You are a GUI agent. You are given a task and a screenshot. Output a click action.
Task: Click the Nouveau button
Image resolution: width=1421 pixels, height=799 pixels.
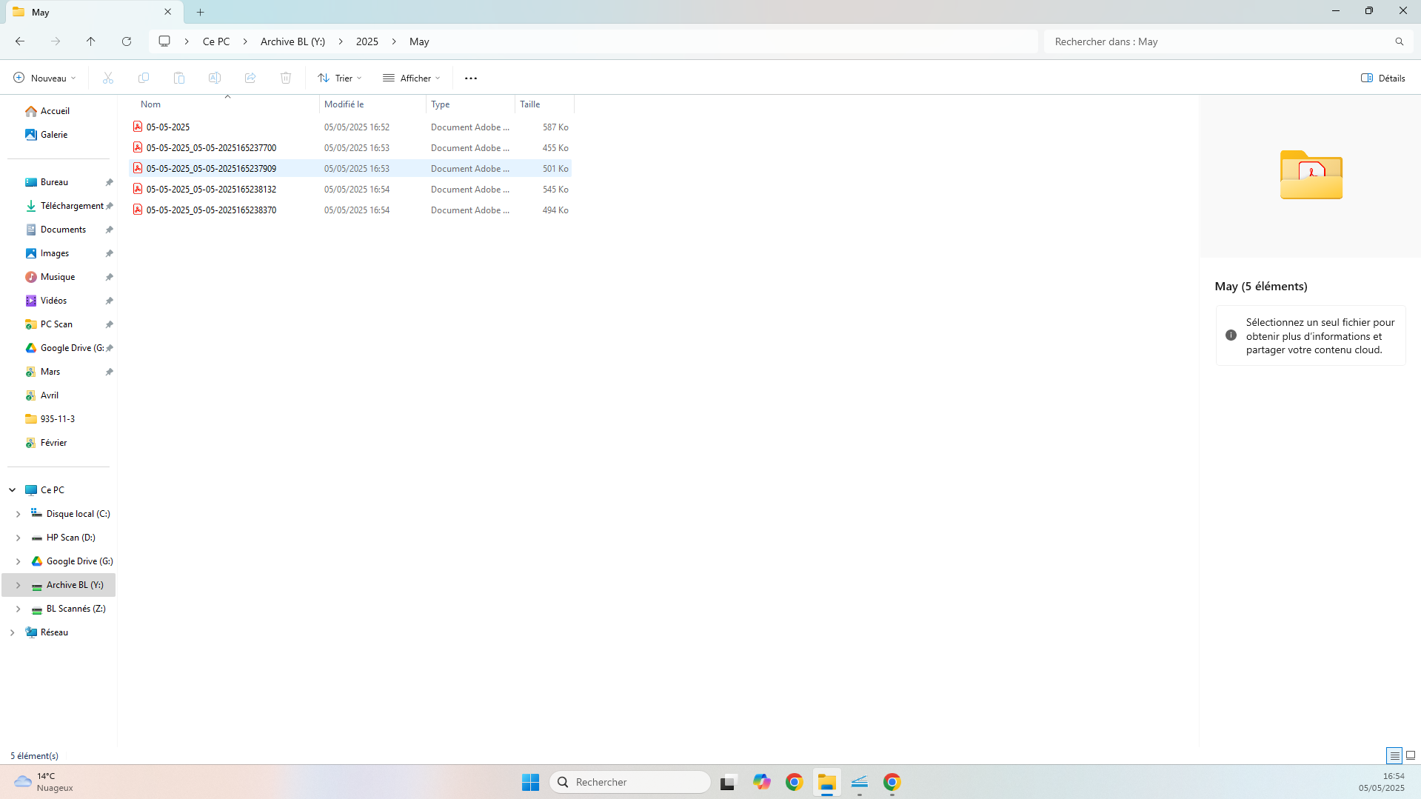[x=44, y=78]
